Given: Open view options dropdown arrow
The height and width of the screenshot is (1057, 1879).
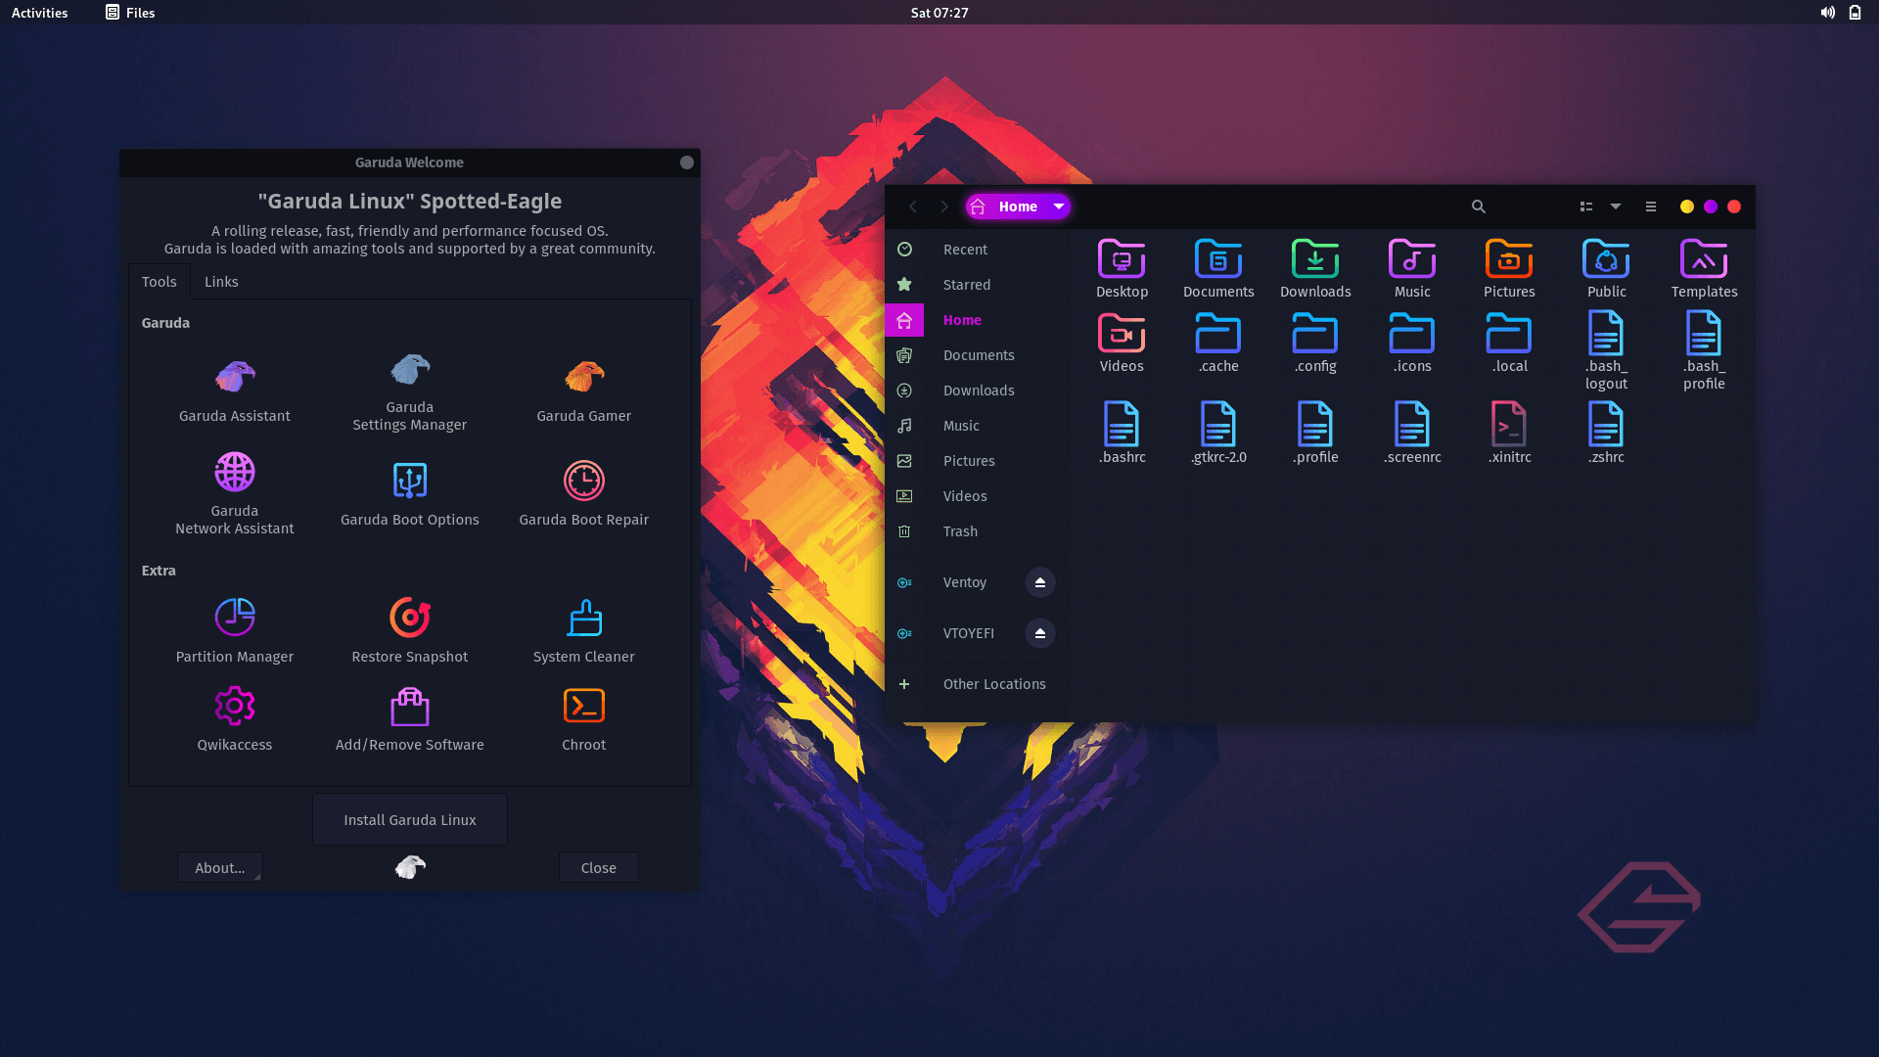Looking at the screenshot, I should 1616,207.
